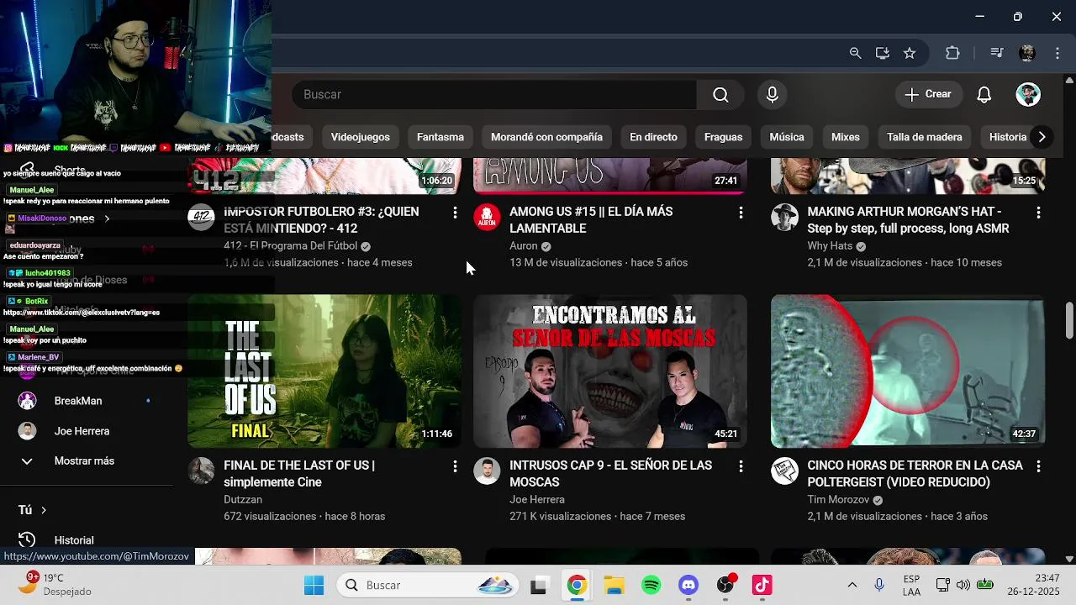This screenshot has height=605, width=1076.
Task: Open the volume control in system tray
Action: pyautogui.click(x=963, y=585)
